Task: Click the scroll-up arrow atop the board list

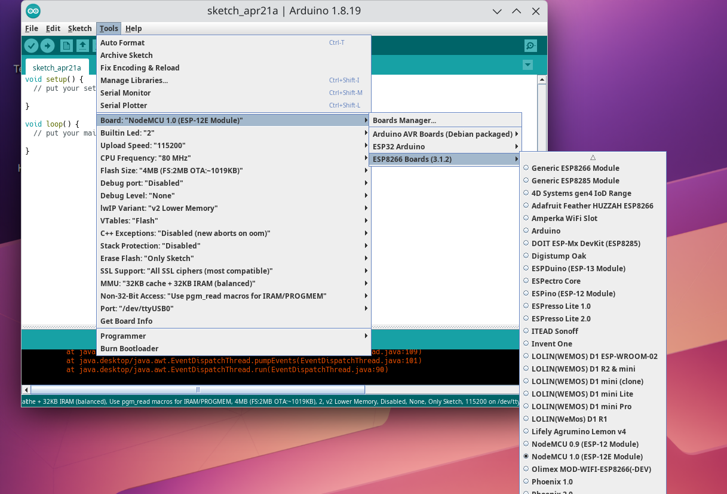Action: pos(593,157)
